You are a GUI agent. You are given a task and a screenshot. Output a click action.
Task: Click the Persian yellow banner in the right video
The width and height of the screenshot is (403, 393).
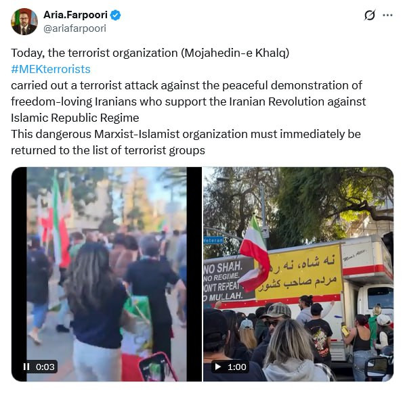[299, 273]
